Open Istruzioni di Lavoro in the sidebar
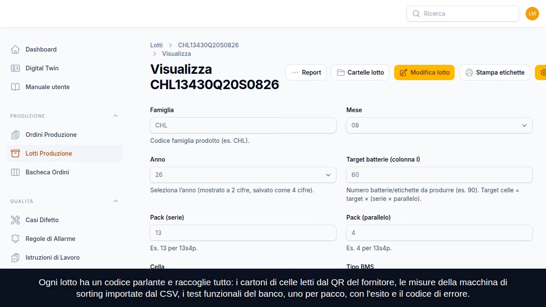This screenshot has height=307, width=546. point(65,258)
